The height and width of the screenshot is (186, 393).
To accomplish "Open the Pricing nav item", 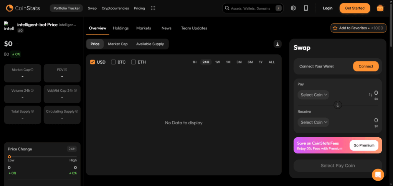I will pyautogui.click(x=139, y=8).
